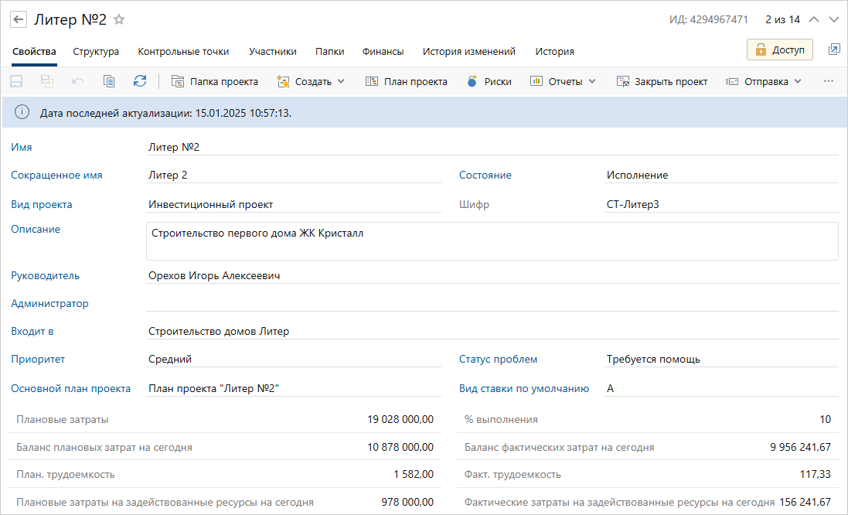This screenshot has height=515, width=848.
Task: Open the Финансы tab
Action: pos(383,52)
